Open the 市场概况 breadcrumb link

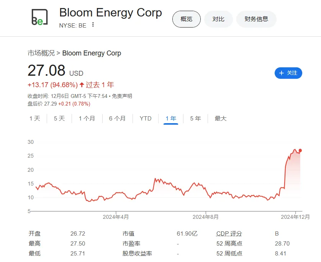click(41, 53)
